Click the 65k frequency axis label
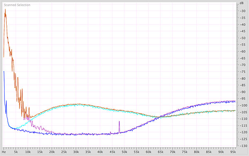 coord(161,152)
